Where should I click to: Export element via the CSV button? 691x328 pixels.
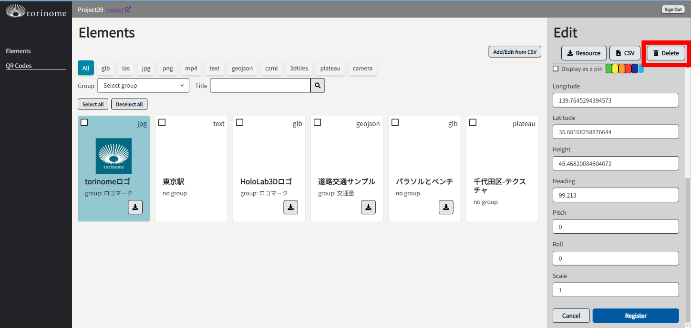click(625, 53)
